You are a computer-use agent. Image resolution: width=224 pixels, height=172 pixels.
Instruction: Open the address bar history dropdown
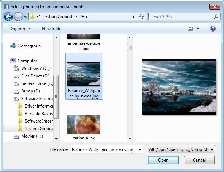coord(133,16)
